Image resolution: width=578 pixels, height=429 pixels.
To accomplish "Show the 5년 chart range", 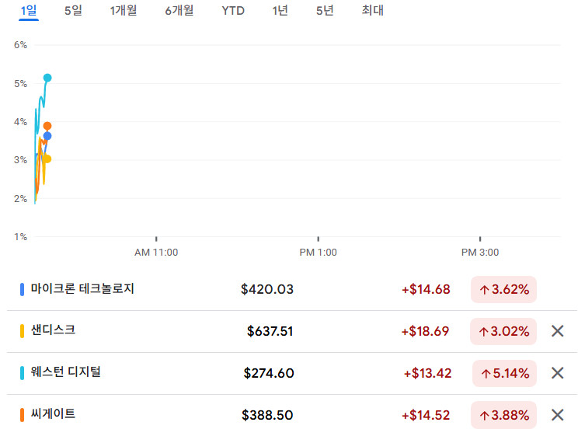I will [325, 11].
